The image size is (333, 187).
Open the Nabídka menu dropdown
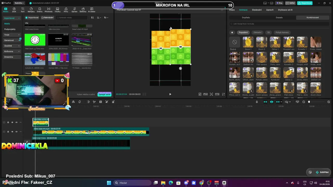20,3
